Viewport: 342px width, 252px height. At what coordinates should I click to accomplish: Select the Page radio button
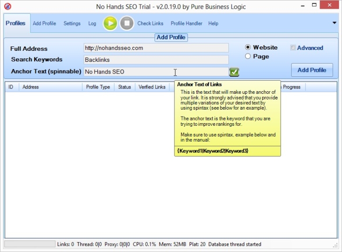tap(248, 56)
